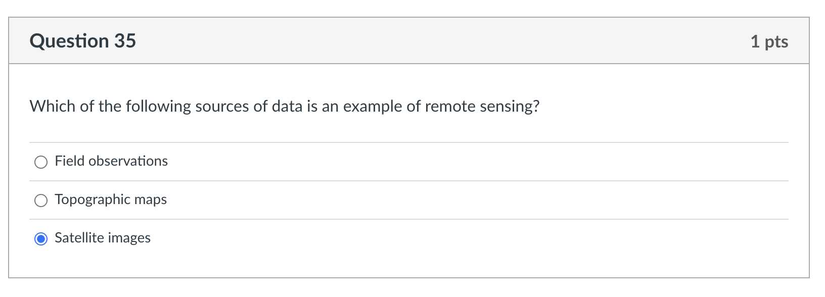Click the remote sensing question text
Image resolution: width=825 pixels, height=297 pixels.
285,107
